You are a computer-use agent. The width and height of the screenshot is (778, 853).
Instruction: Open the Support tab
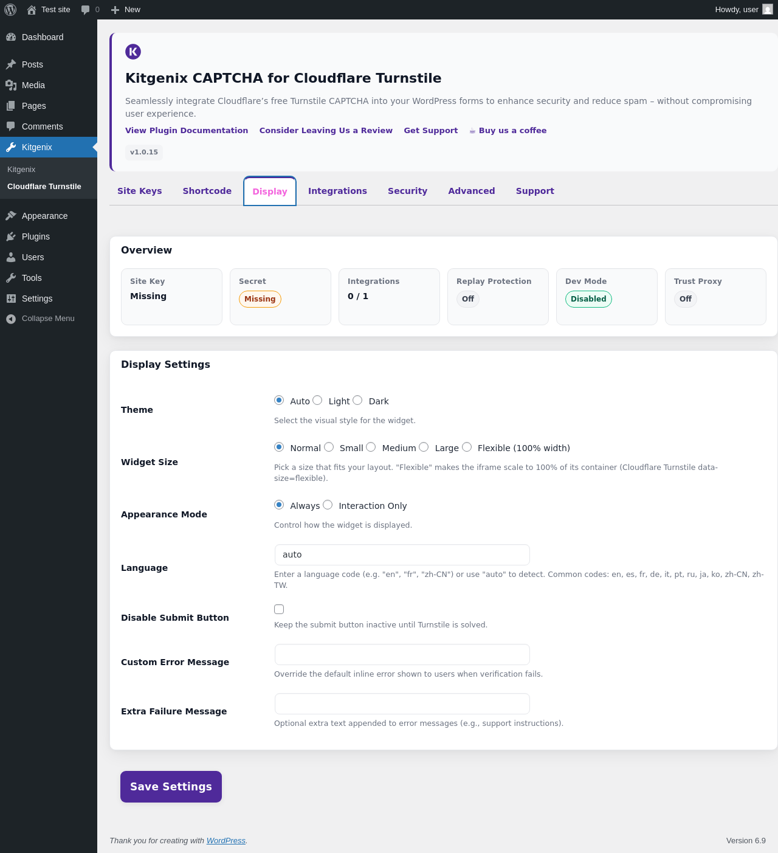535,191
